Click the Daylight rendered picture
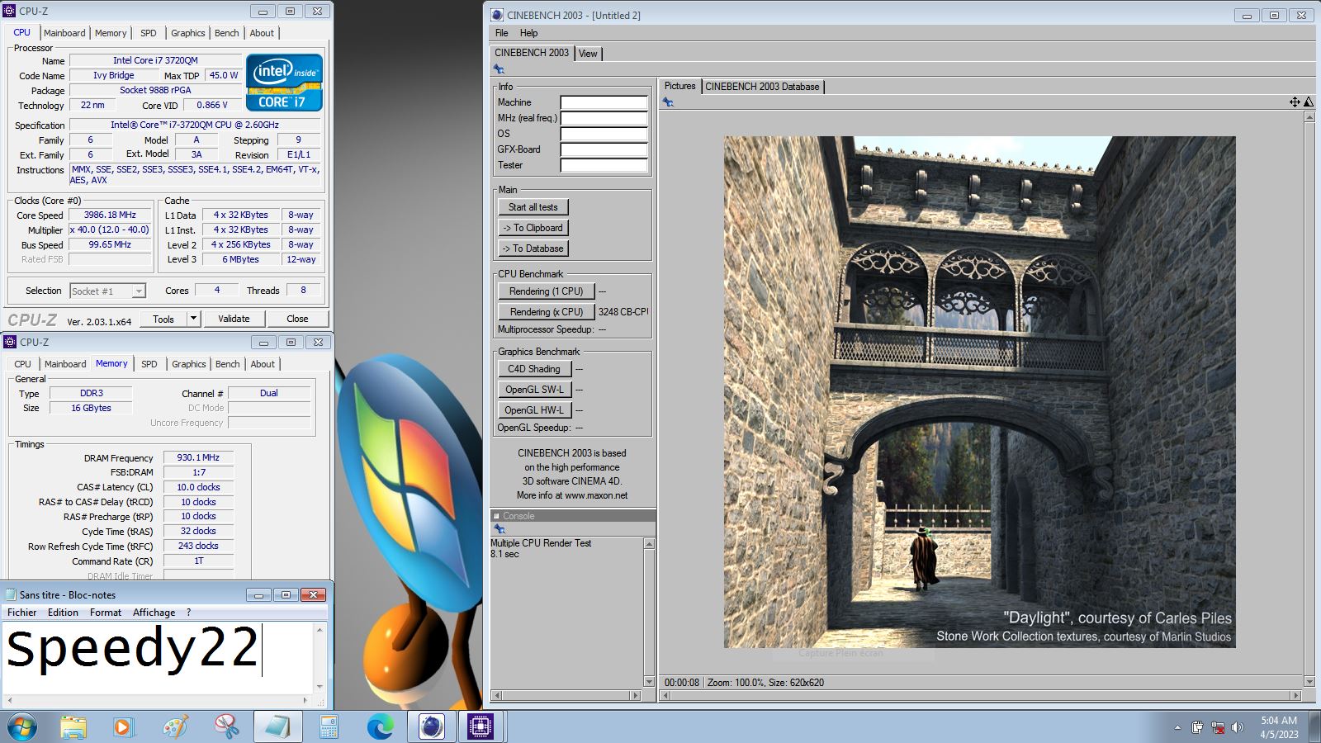 click(x=979, y=392)
